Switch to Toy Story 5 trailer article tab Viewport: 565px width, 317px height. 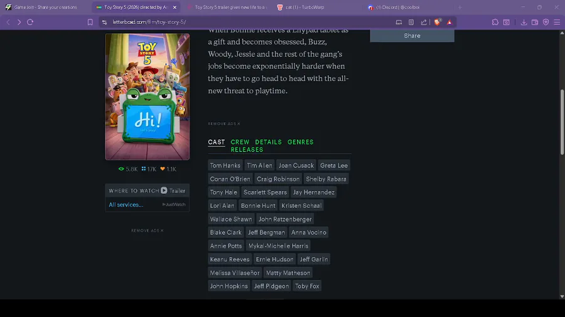(227, 7)
